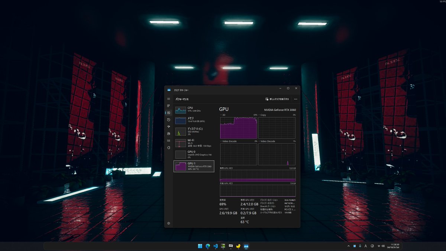Select the Performance page icon in sidebar
The image size is (446, 251).
[168, 113]
